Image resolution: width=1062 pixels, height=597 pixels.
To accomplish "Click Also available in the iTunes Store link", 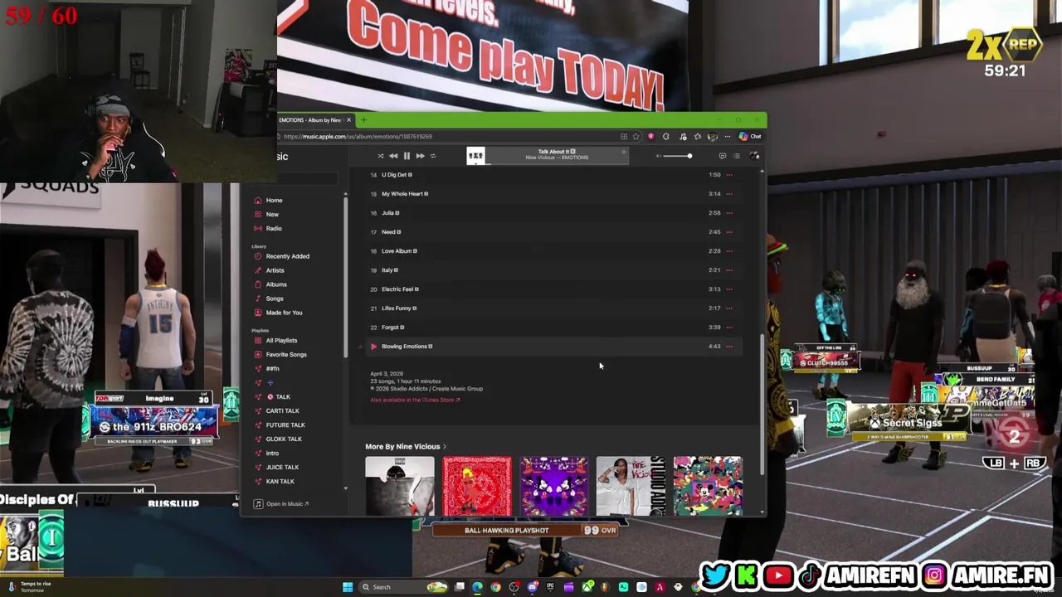I will [x=415, y=400].
